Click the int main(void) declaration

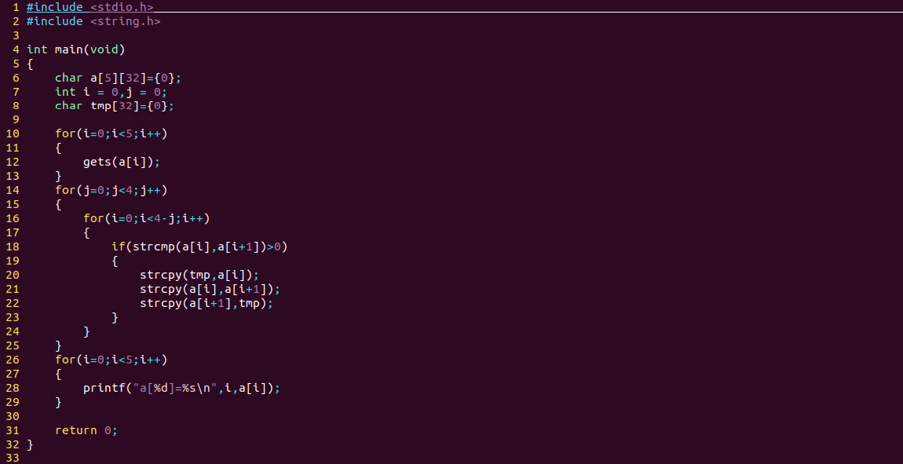75,49
